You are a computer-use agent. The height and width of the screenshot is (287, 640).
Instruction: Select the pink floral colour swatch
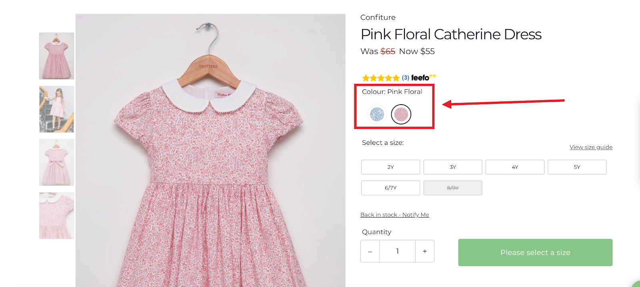[401, 115]
